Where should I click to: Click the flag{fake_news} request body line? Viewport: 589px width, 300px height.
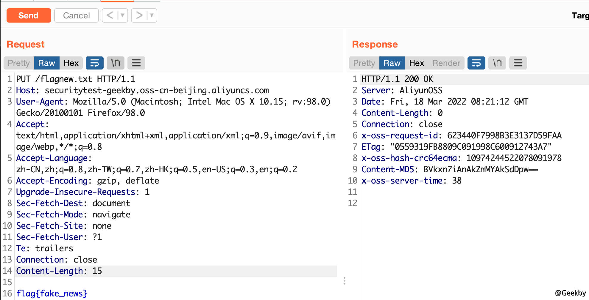coord(52,293)
